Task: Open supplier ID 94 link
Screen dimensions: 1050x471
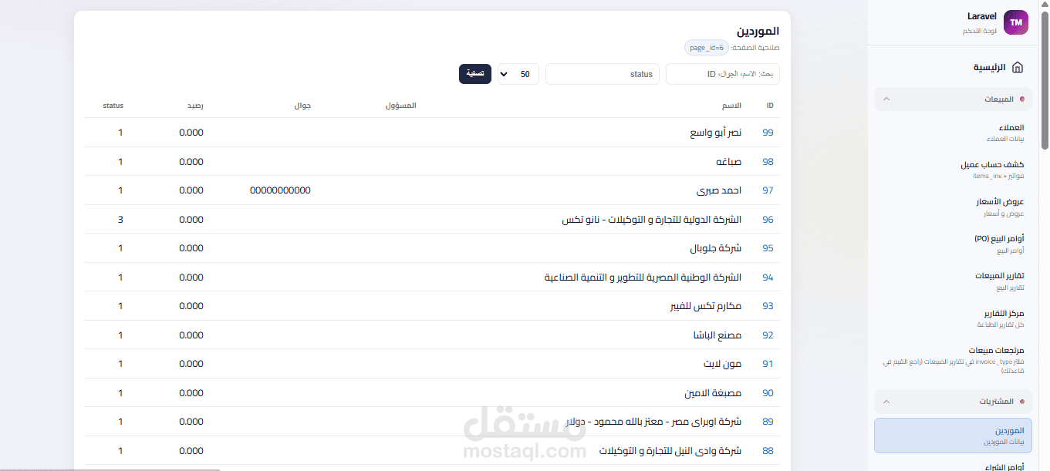Action: tap(768, 278)
